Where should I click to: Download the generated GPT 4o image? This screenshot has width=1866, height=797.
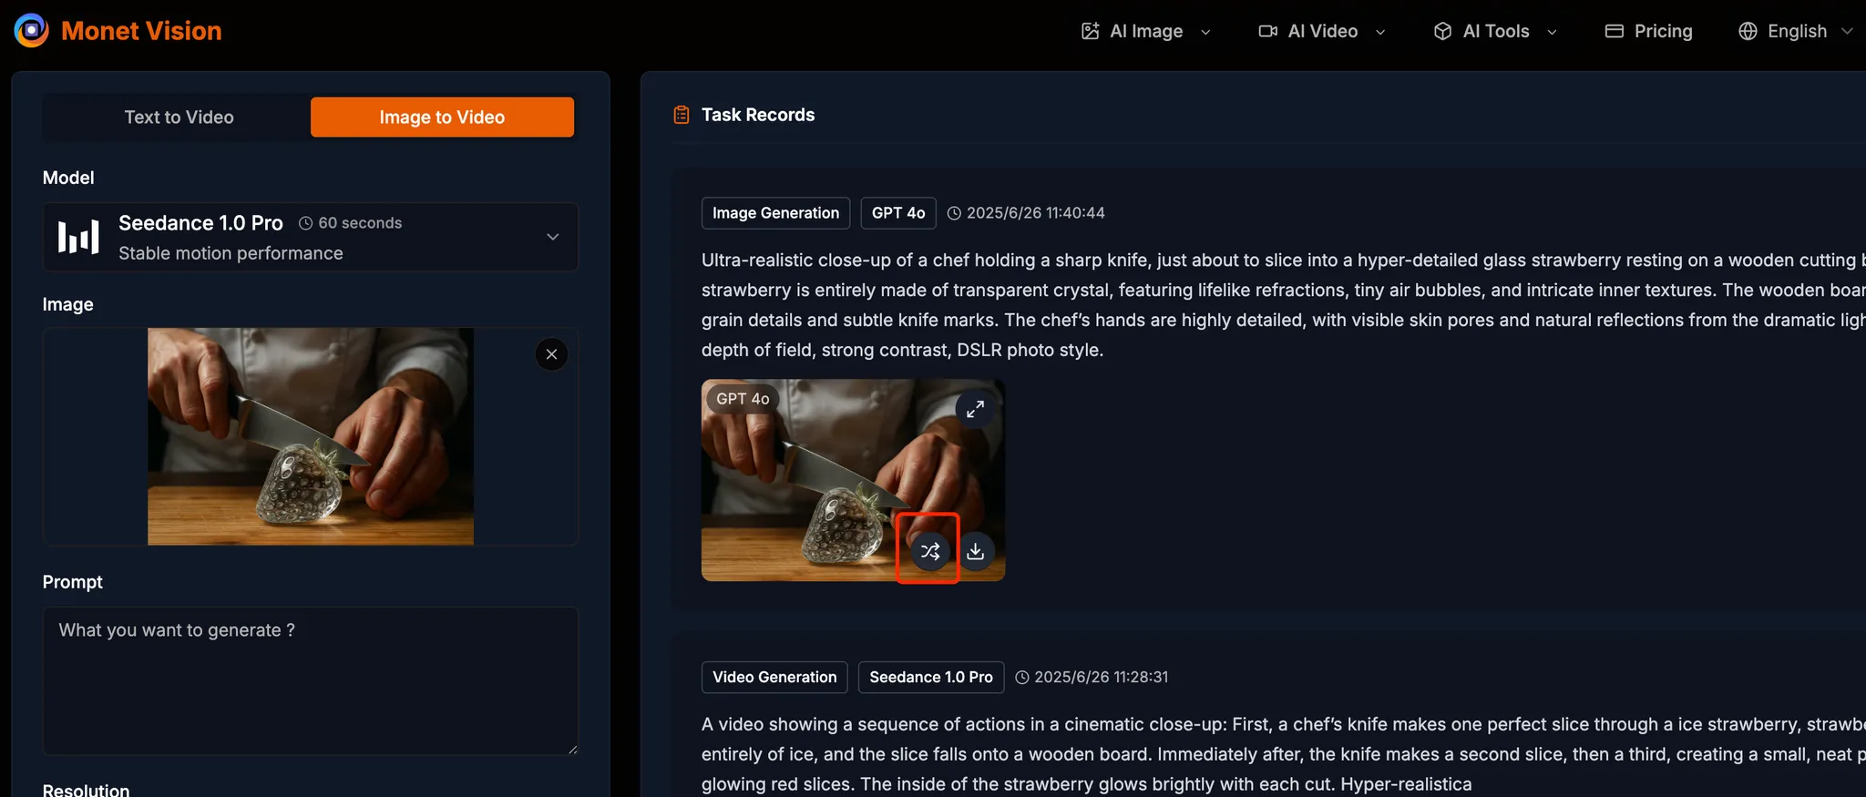click(975, 551)
